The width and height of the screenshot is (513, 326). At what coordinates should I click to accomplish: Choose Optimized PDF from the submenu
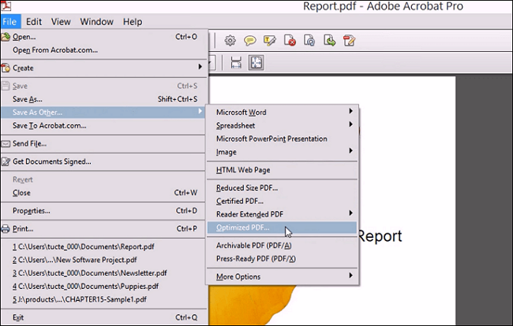click(243, 228)
